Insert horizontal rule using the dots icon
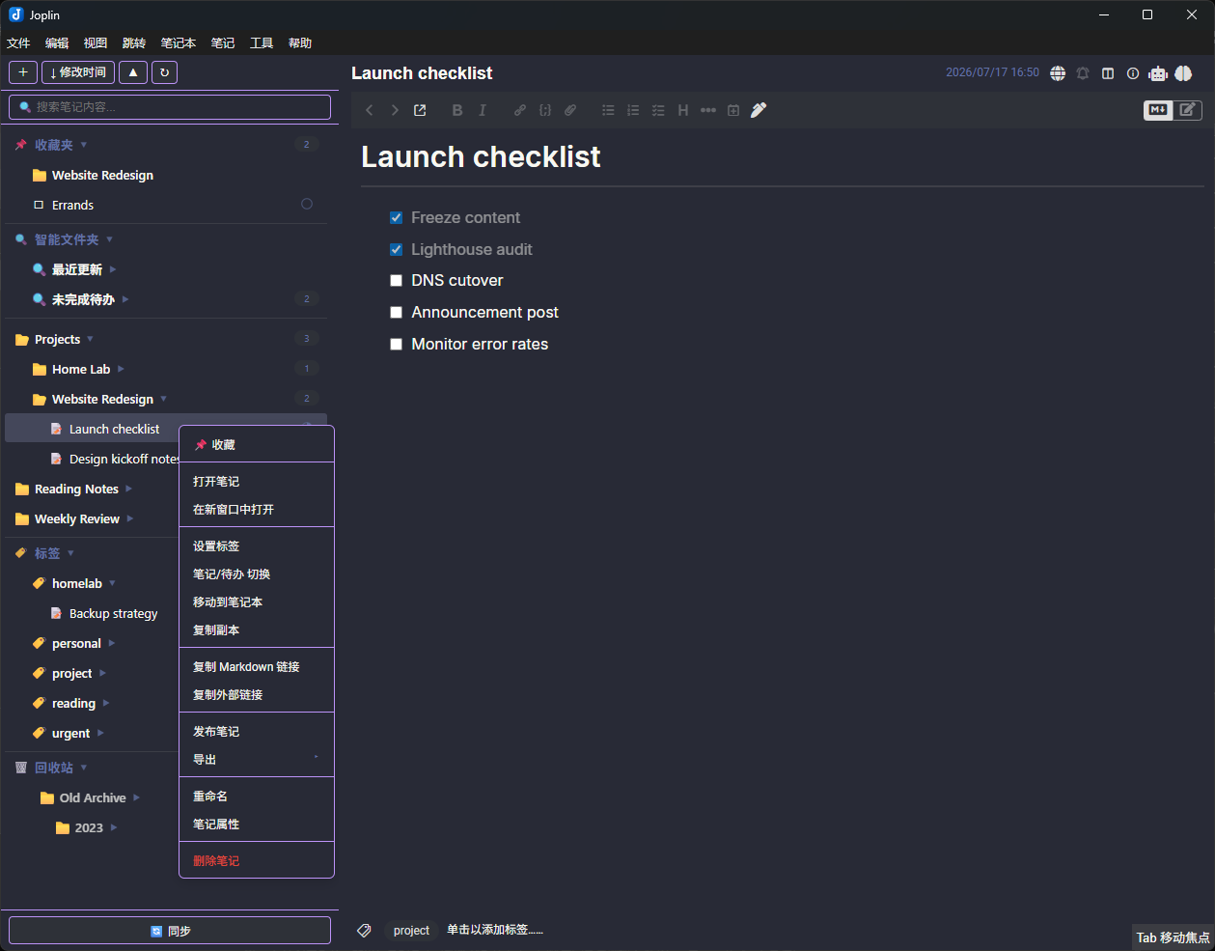 pos(708,110)
